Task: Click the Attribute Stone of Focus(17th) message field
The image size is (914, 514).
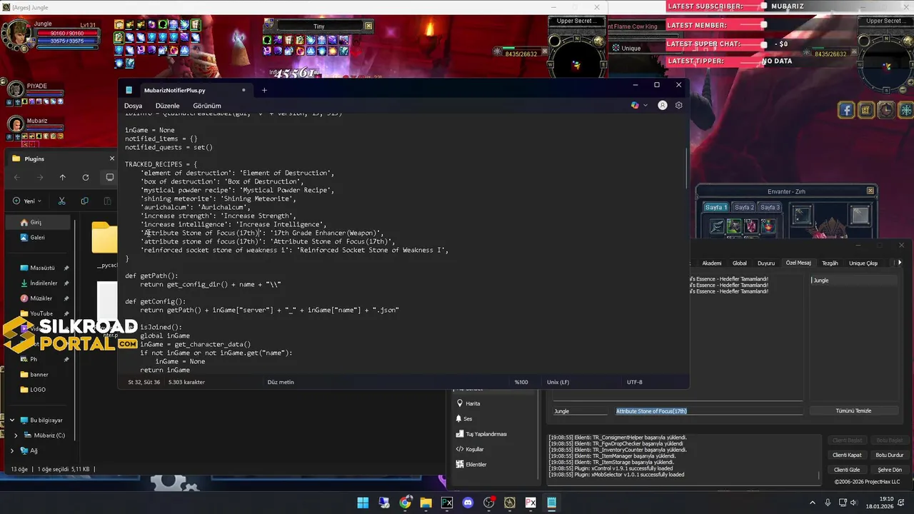Action: pyautogui.click(x=709, y=411)
